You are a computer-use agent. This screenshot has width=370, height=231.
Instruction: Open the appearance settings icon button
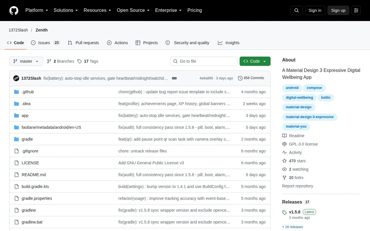click(x=356, y=10)
